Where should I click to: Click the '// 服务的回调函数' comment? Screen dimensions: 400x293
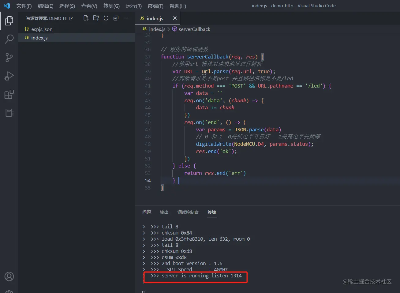point(185,49)
